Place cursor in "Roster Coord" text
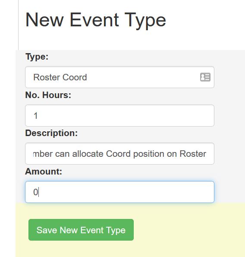245x257 pixels. (x=60, y=77)
